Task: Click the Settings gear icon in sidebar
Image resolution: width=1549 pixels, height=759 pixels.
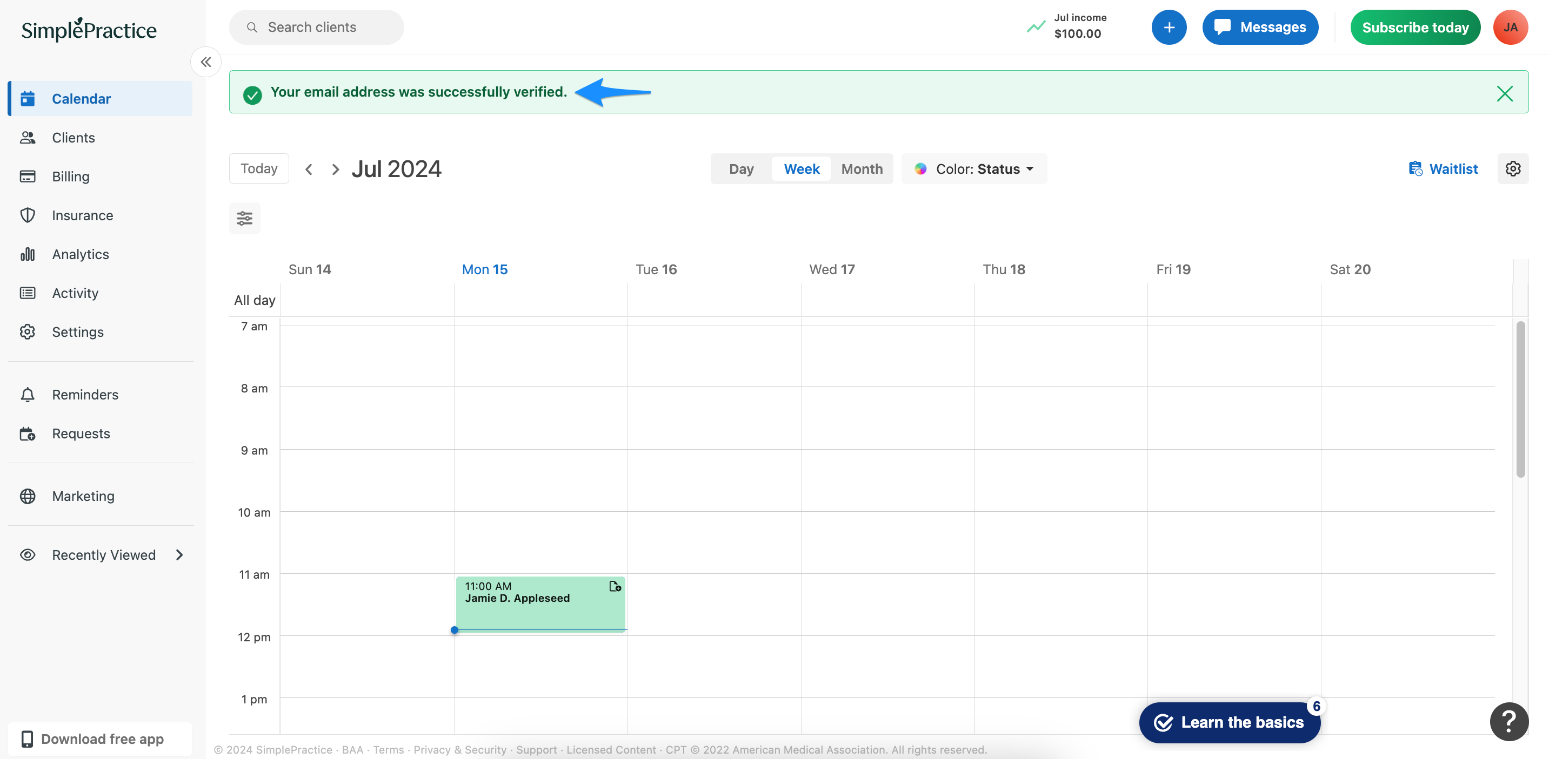Action: (28, 331)
